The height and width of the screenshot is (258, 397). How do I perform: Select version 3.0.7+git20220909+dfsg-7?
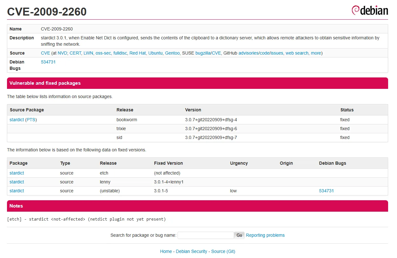point(211,137)
